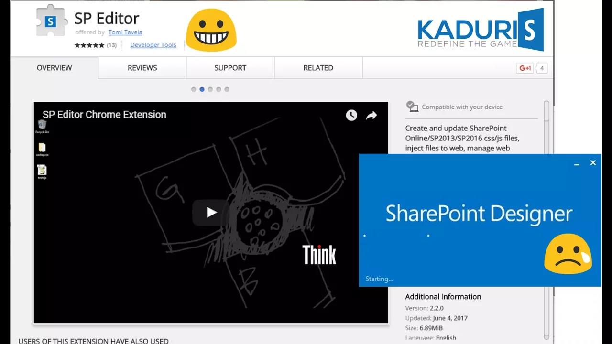Click the workspace folder icon in video

coord(42,150)
